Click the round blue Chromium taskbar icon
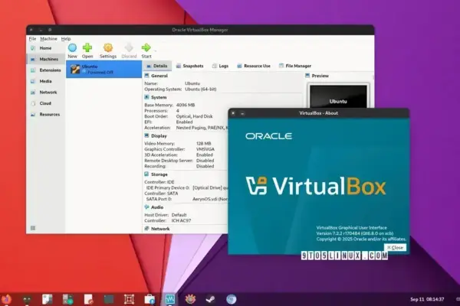This screenshot has width=460, height=306. [232, 299]
